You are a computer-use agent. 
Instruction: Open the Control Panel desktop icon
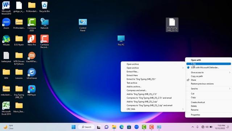click(x=83, y=25)
